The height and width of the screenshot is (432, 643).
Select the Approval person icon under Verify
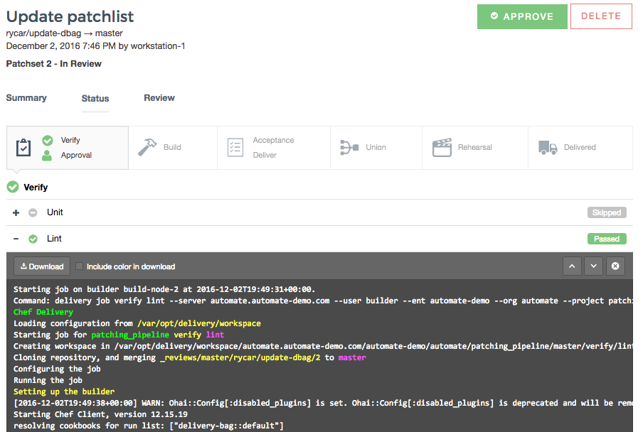47,153
